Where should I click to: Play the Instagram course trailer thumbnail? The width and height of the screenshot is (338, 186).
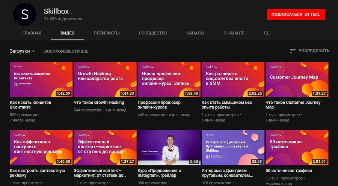click(x=169, y=147)
